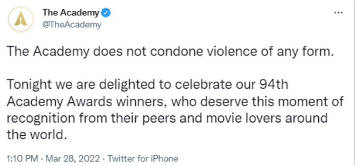This screenshot has width=355, height=166.
Task: Click the Academy Awards winners phrase
Action: coord(87,103)
